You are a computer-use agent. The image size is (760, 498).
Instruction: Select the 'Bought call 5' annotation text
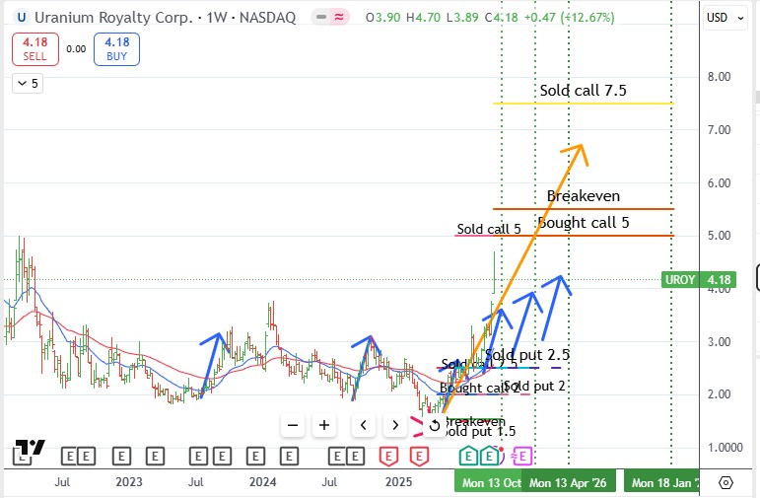(x=584, y=223)
